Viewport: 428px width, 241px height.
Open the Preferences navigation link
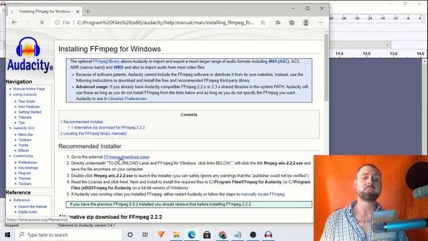(27, 162)
